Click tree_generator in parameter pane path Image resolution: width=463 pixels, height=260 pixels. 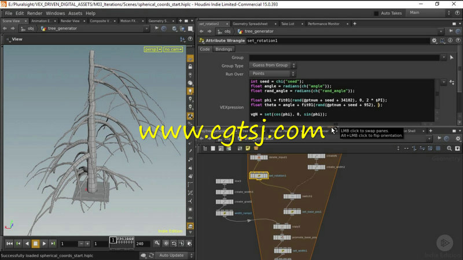[259, 32]
